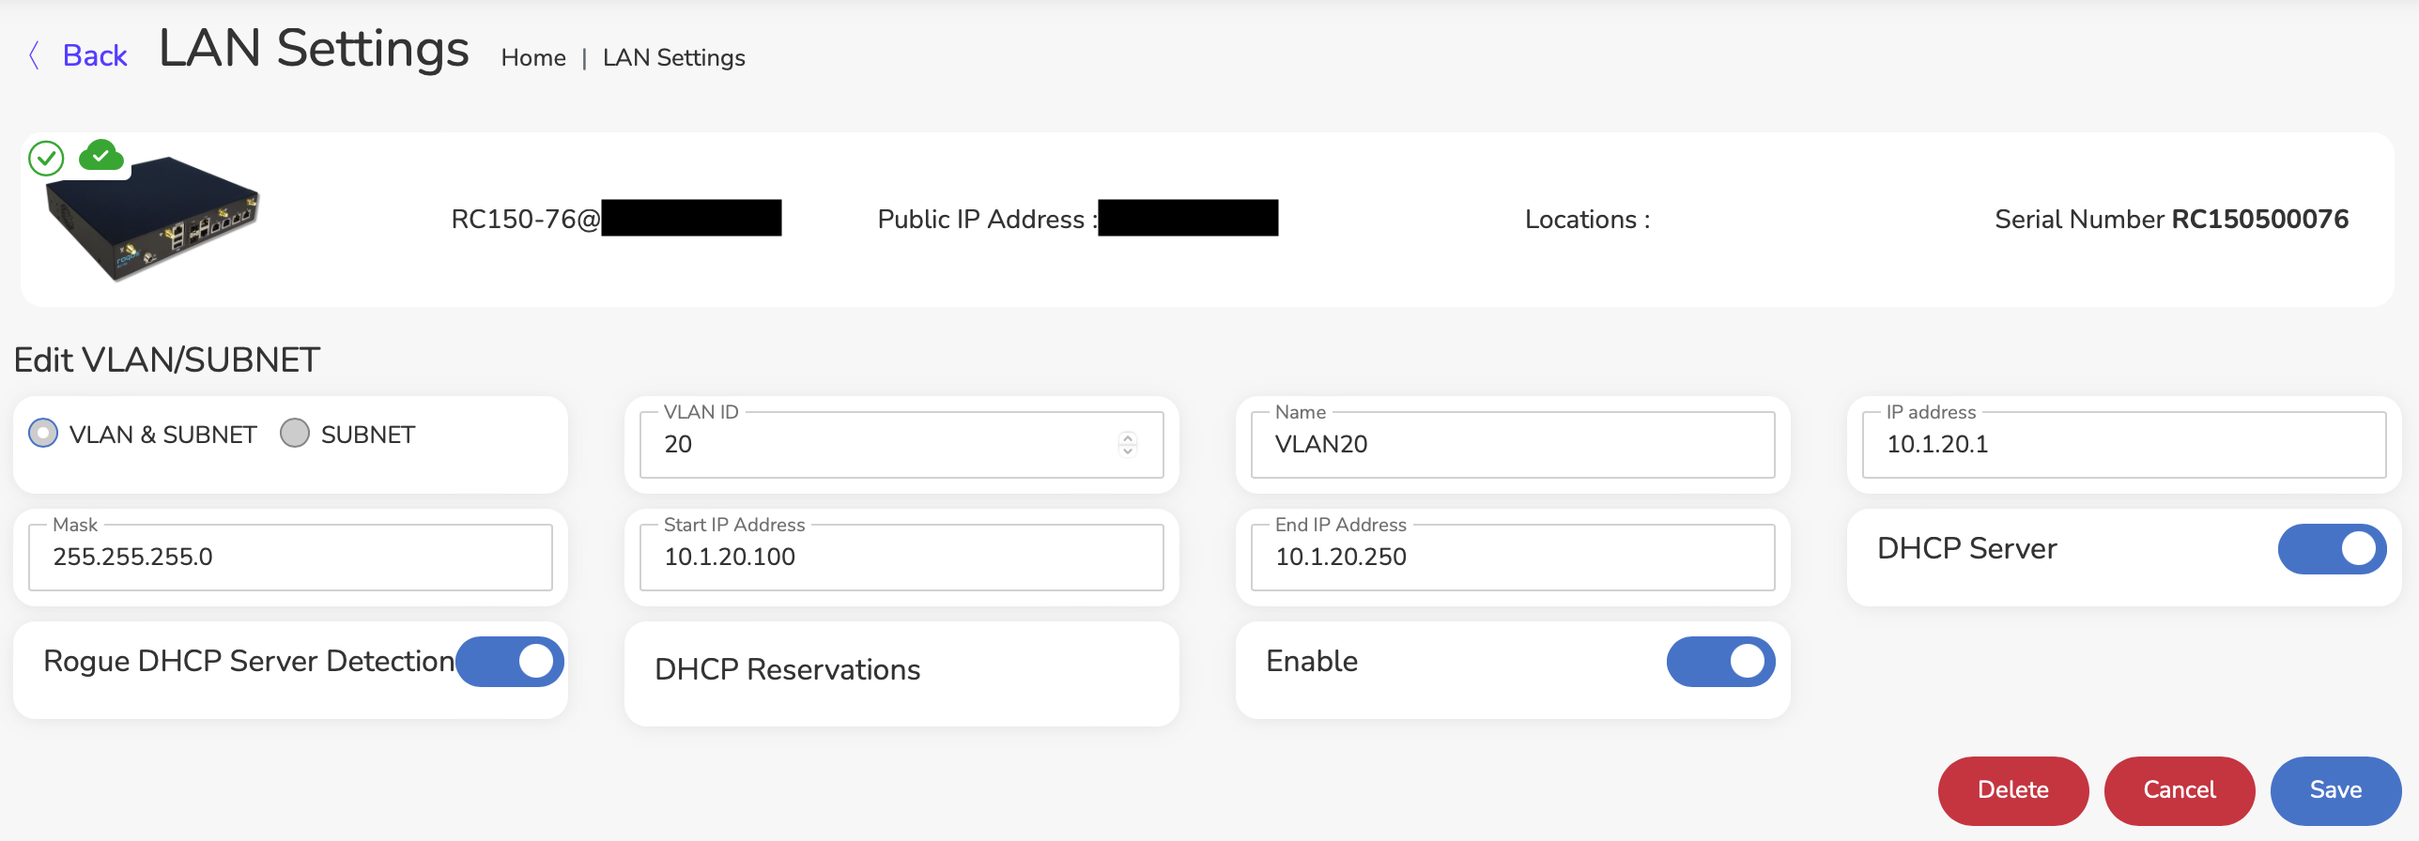The height and width of the screenshot is (841, 2419).
Task: Click the green checkmark status icon
Action: click(46, 159)
